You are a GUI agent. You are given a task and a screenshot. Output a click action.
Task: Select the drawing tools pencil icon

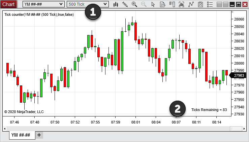(x=125, y=4)
